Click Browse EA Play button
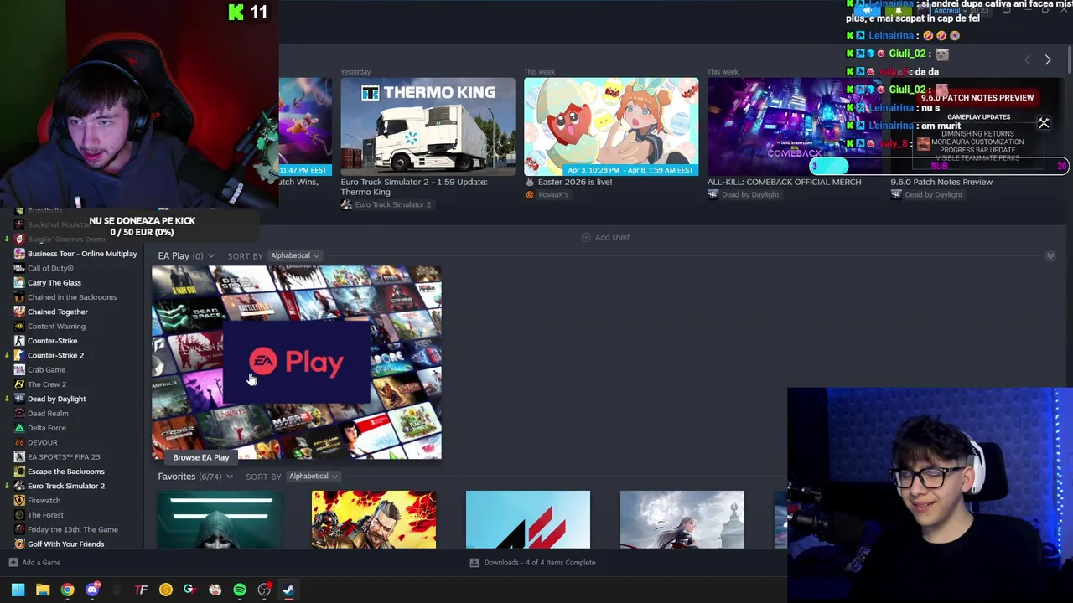 (x=201, y=457)
